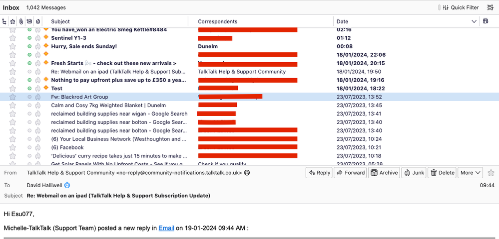Forward the open message

[x=350, y=173]
